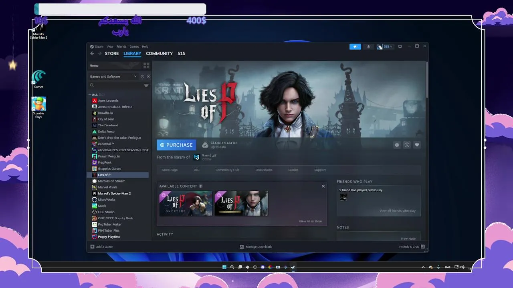513x288 pixels.
Task: Click the library page vertical scrollbar
Action: [x=427, y=80]
